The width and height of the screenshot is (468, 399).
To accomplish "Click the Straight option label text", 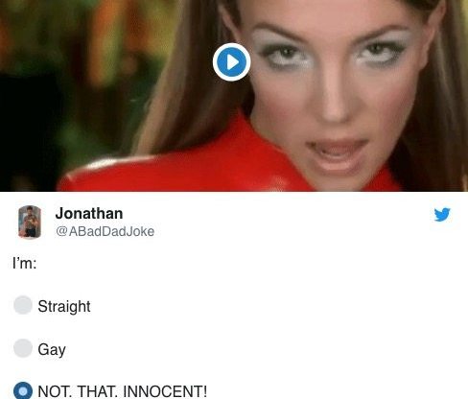I will click(64, 306).
